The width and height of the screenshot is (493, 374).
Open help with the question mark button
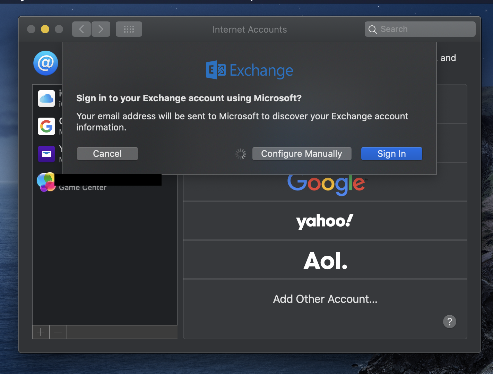tap(450, 322)
